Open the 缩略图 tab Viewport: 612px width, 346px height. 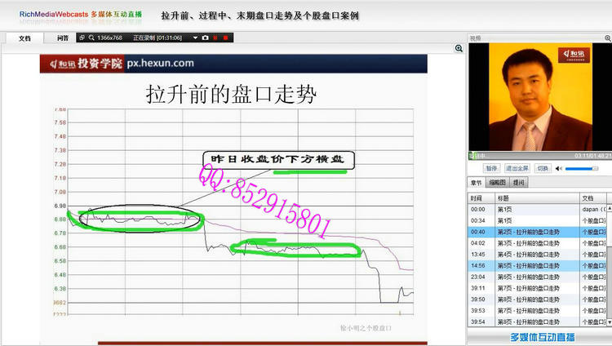497,183
